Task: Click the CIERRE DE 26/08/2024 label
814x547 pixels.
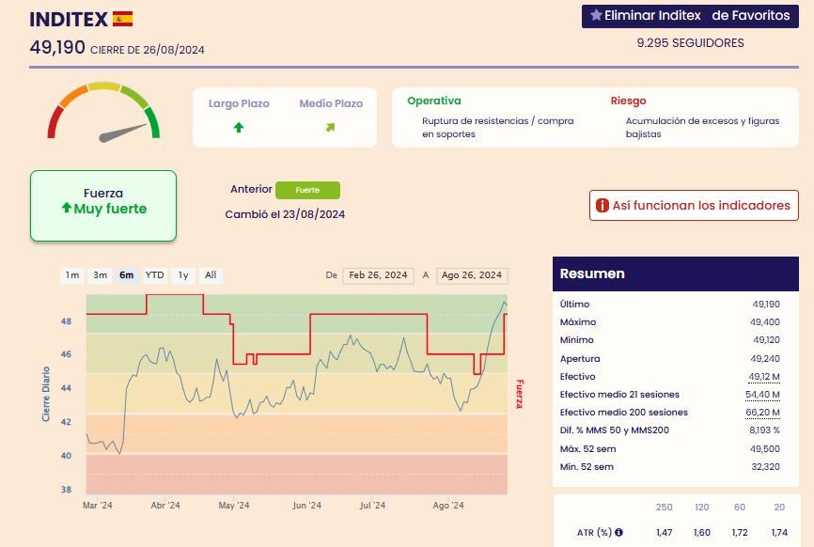Action: point(148,50)
